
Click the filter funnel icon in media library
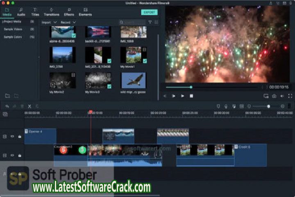tap(150, 22)
